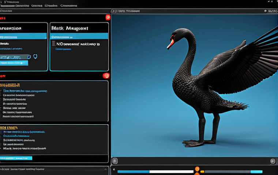Click the small circle icon in viewport header corner
The width and height of the screenshot is (278, 175).
click(265, 11)
